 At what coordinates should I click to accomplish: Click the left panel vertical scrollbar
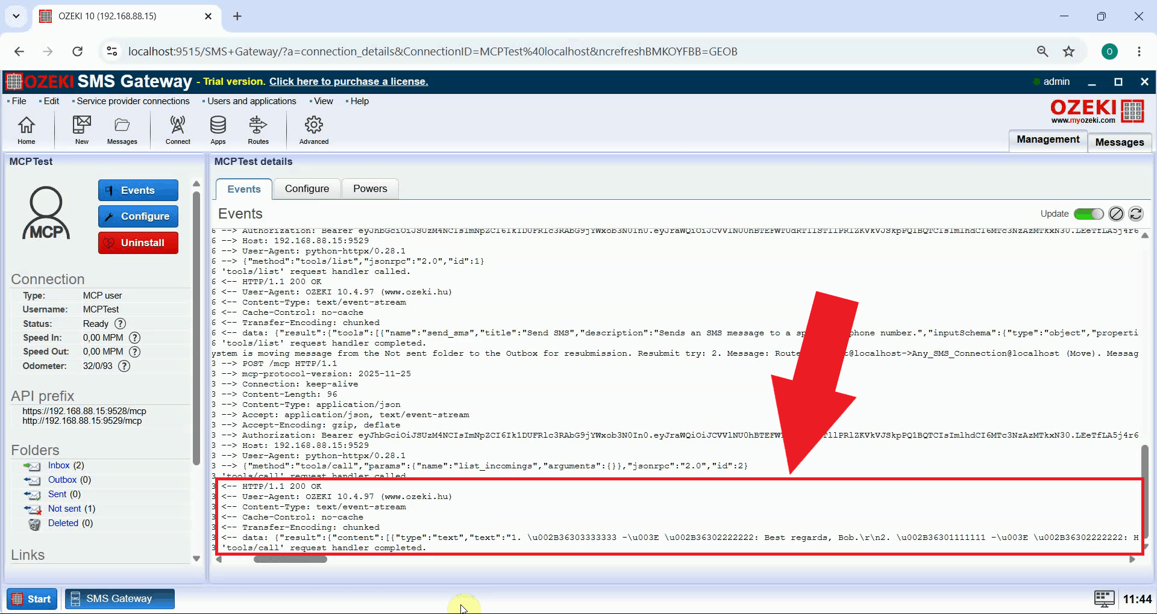pos(196,328)
